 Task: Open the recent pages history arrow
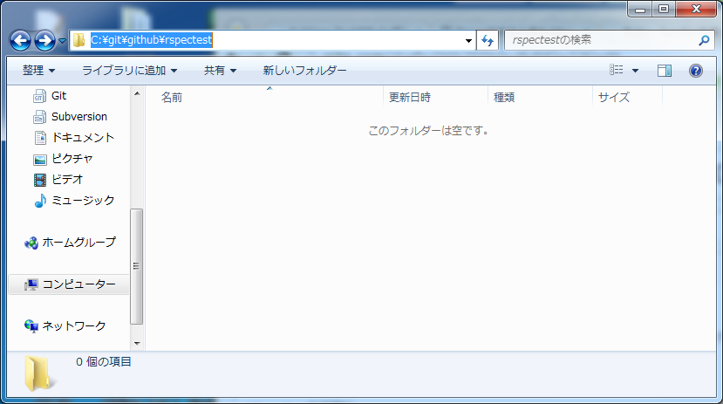pos(62,41)
